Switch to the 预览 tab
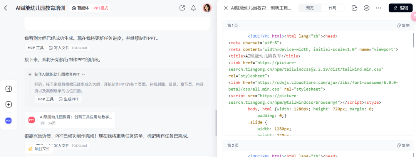The width and height of the screenshot is (416, 157). [x=310, y=8]
